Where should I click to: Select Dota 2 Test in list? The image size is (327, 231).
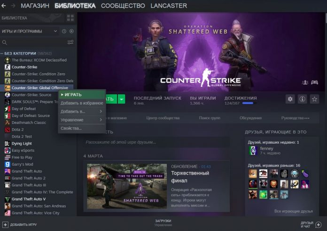coord(22,137)
